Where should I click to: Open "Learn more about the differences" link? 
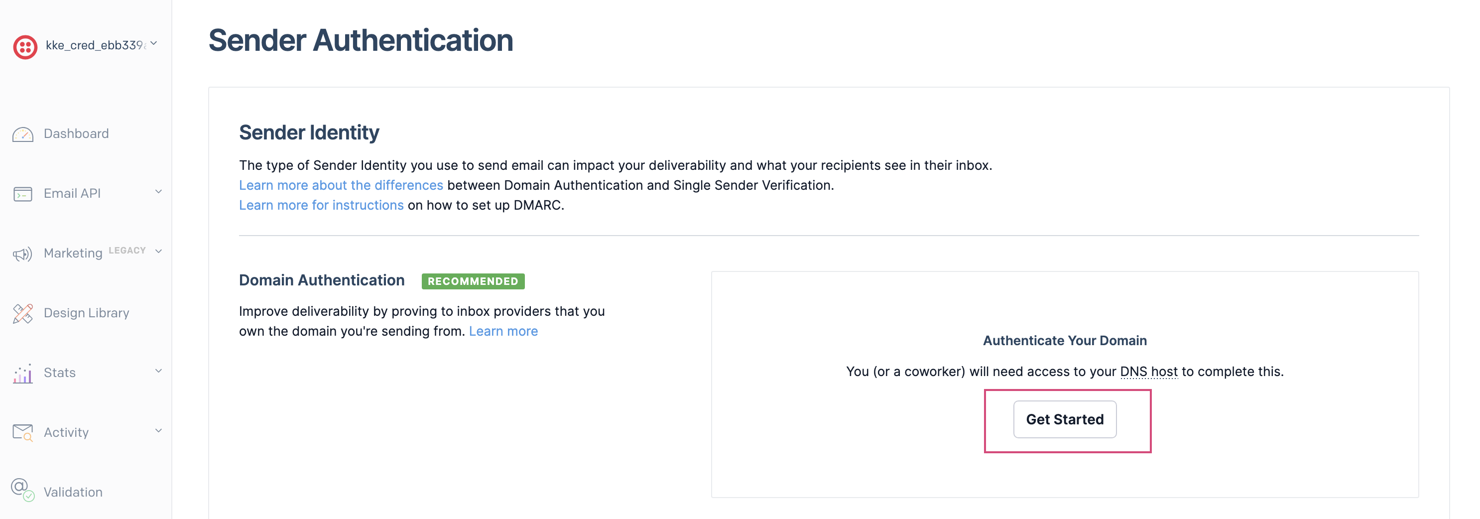(341, 186)
